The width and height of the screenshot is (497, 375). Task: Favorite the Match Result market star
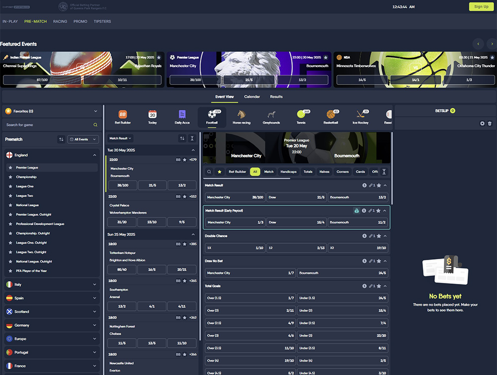[379, 186]
